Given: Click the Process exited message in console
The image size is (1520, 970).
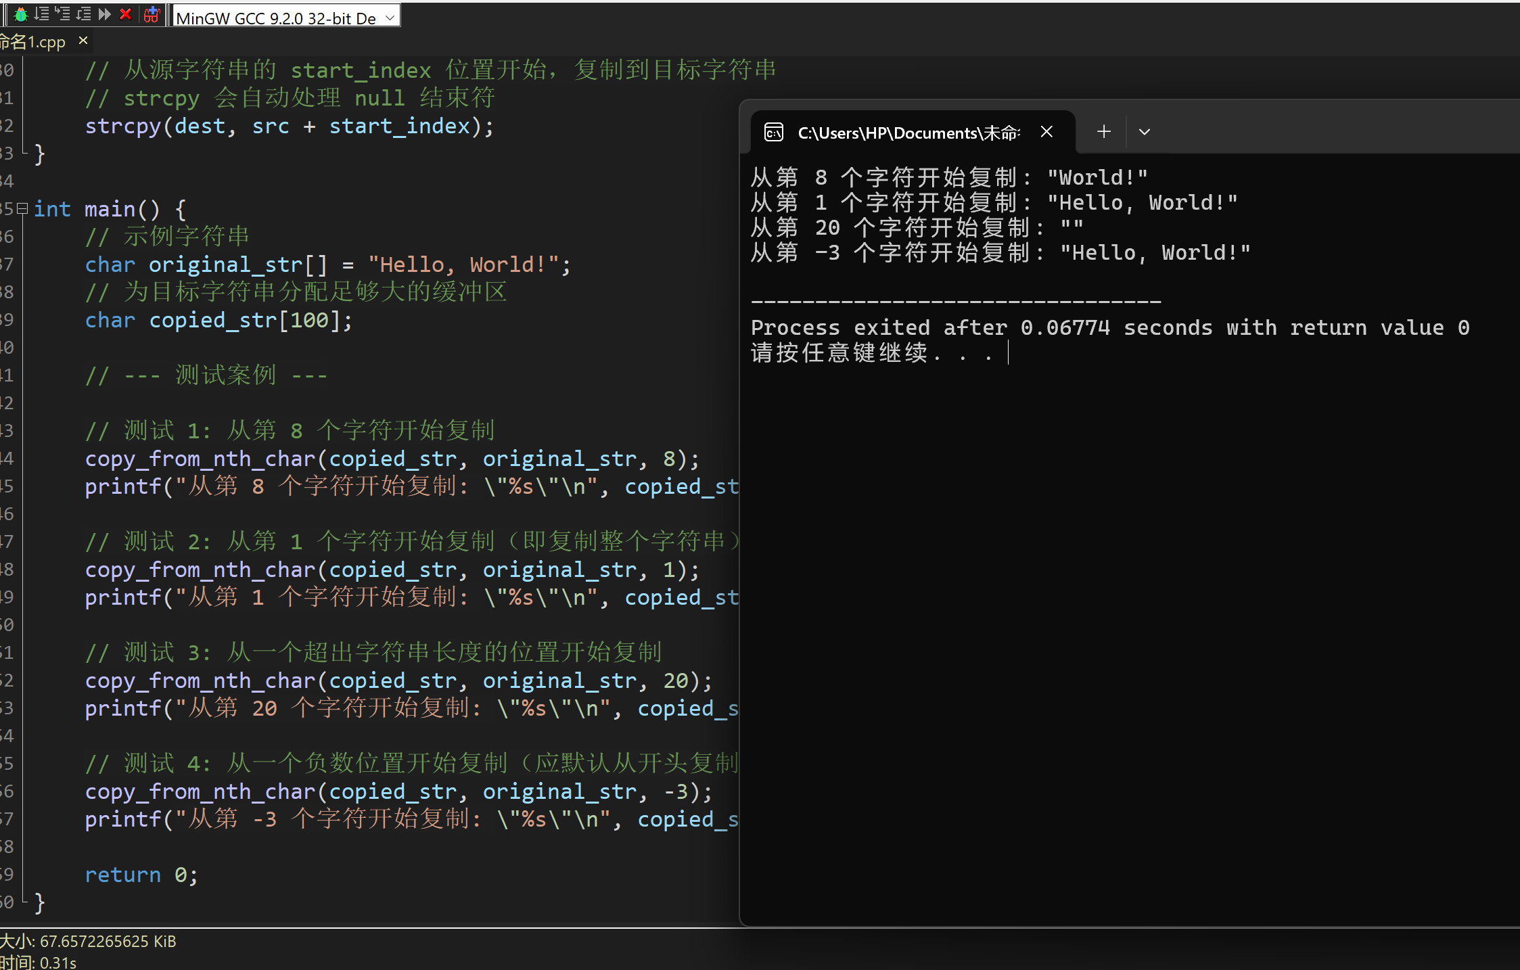Looking at the screenshot, I should (x=1109, y=327).
